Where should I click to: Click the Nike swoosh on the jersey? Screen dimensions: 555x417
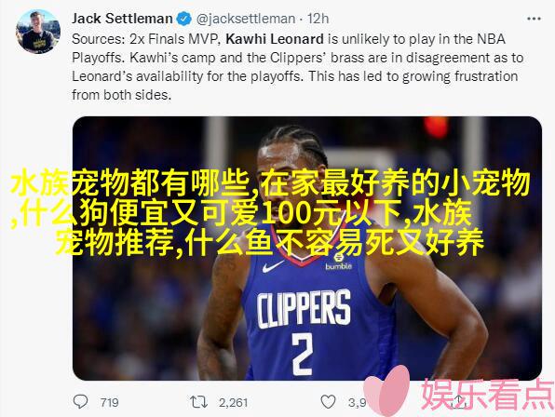click(x=273, y=266)
